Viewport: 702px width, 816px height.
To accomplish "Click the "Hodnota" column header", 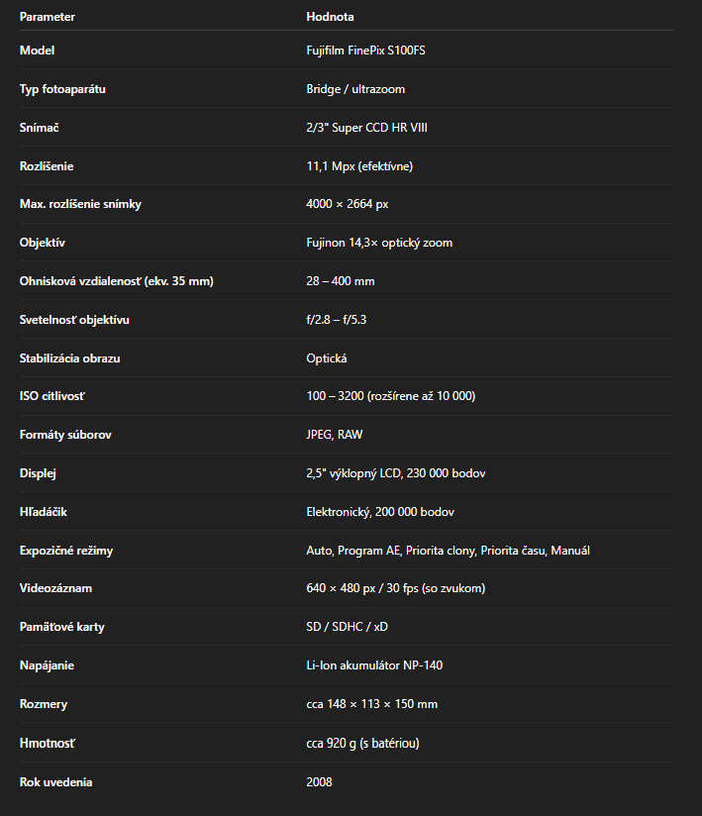I will click(330, 17).
